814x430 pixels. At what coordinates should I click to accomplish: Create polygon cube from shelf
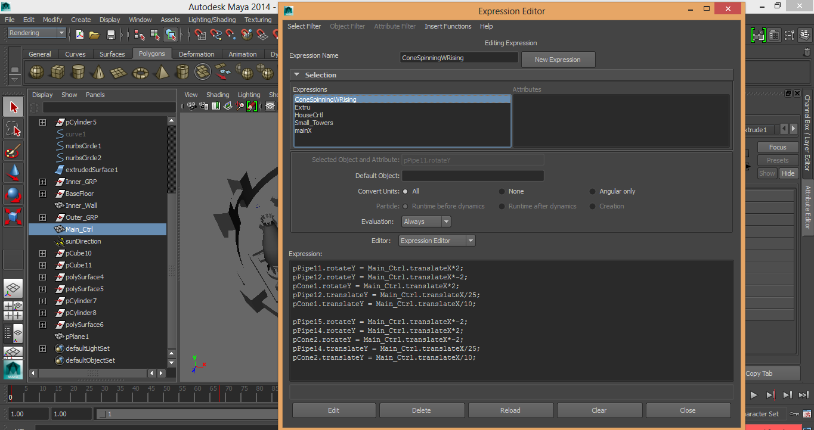57,72
